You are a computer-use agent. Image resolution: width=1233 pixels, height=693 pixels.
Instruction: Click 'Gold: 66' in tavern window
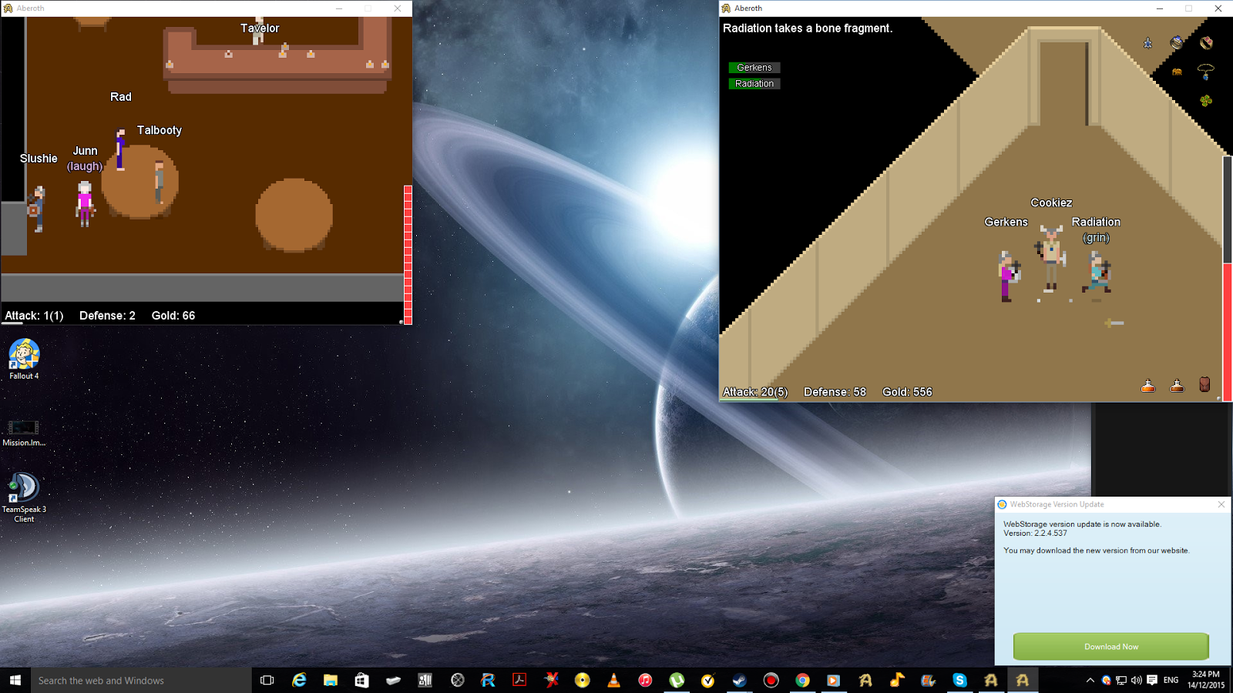(x=173, y=316)
